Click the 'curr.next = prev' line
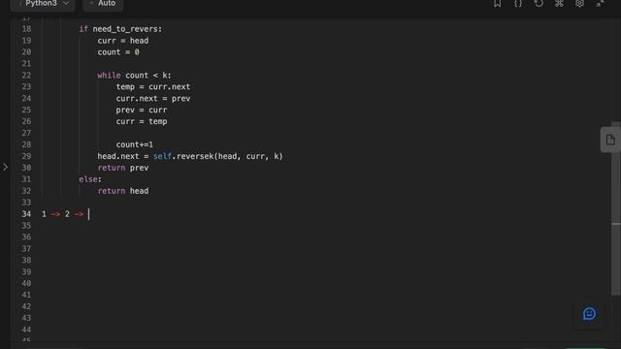This screenshot has height=349, width=621. (153, 98)
